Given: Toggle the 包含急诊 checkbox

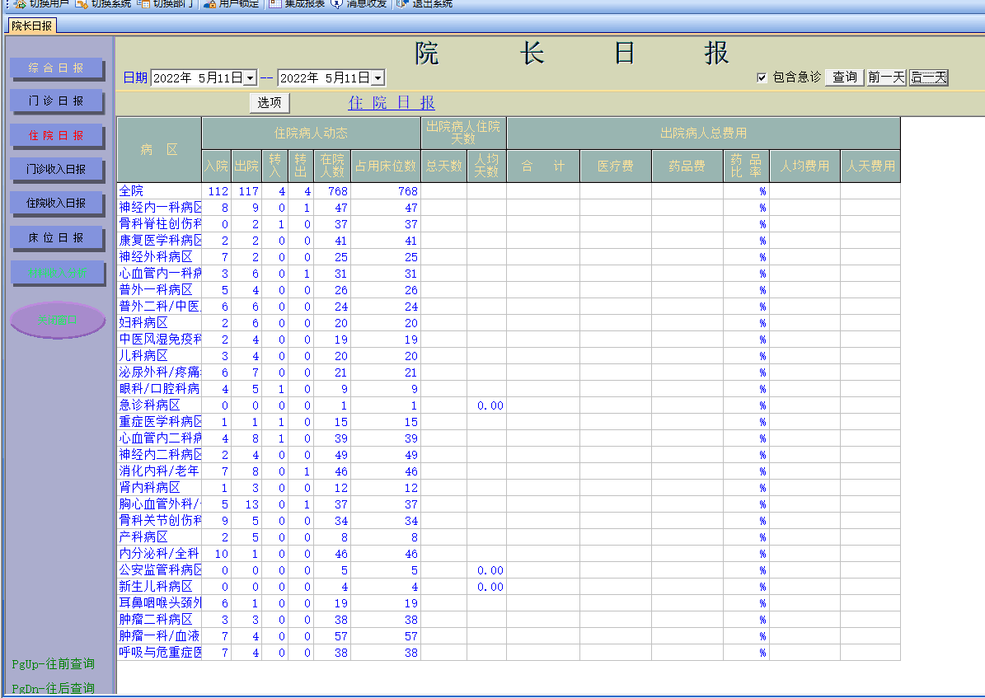Looking at the screenshot, I should (x=762, y=77).
